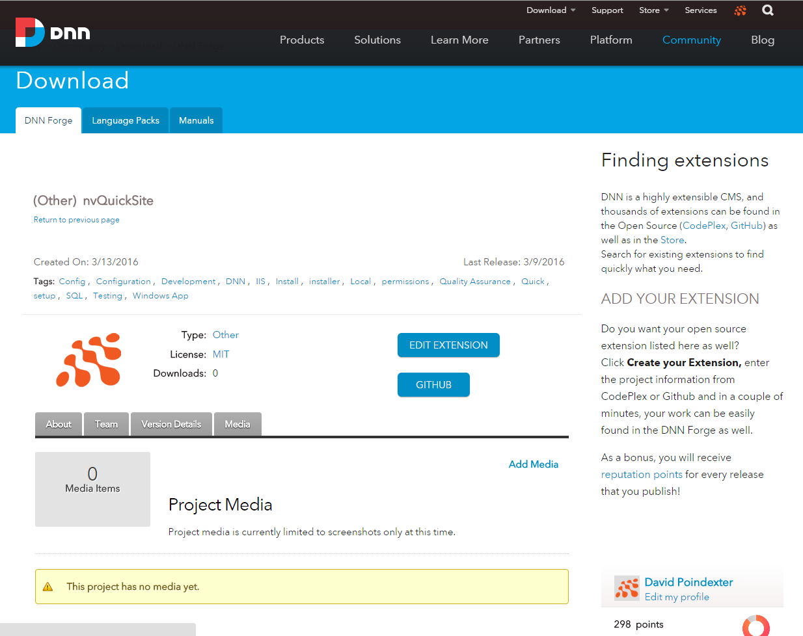Click the 0 Media Items box
Viewport: 803px width, 636px height.
(92, 489)
